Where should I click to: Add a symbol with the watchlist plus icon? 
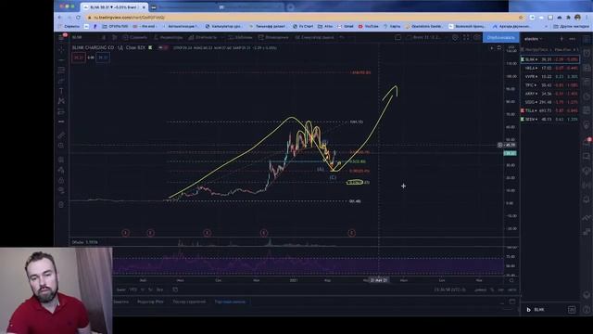561,39
